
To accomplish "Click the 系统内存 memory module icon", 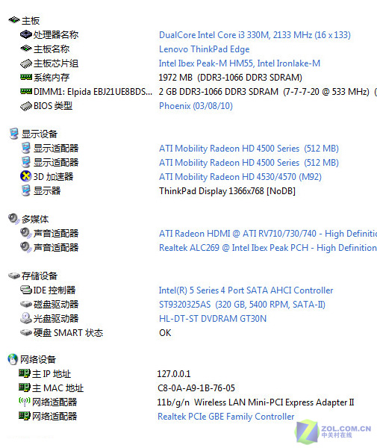I will (25, 77).
